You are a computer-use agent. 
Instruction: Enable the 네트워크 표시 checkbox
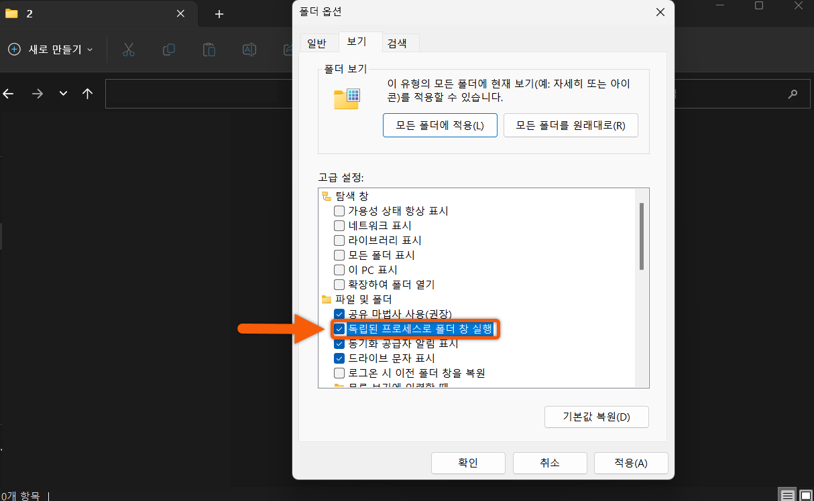[x=339, y=225]
